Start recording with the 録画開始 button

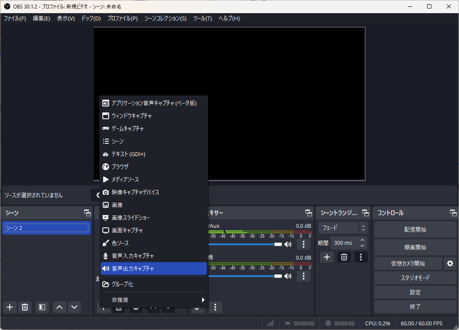415,247
